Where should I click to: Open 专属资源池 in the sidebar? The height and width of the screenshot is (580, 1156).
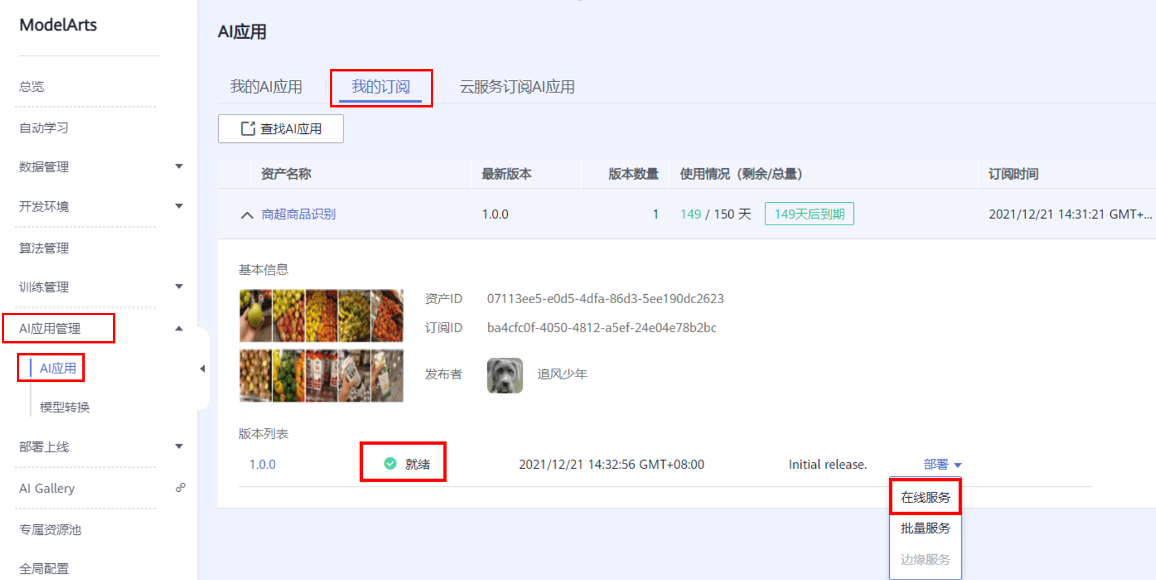tap(50, 530)
